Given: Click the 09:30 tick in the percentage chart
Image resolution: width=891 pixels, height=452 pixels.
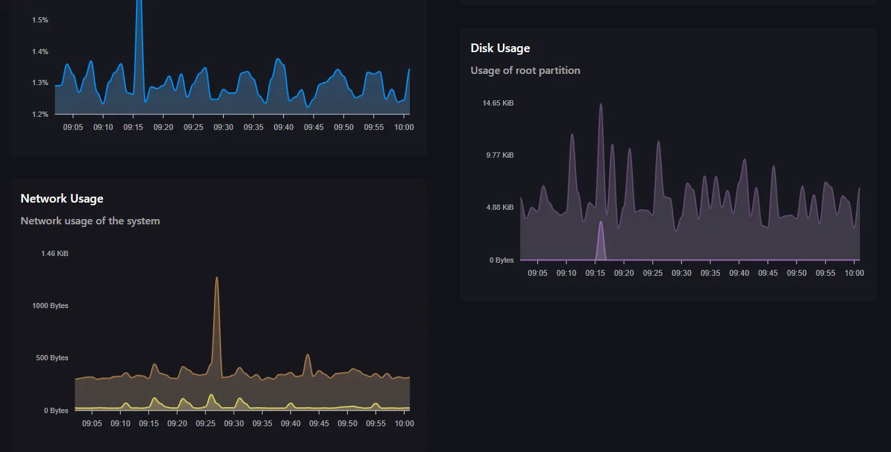Looking at the screenshot, I should [x=224, y=127].
